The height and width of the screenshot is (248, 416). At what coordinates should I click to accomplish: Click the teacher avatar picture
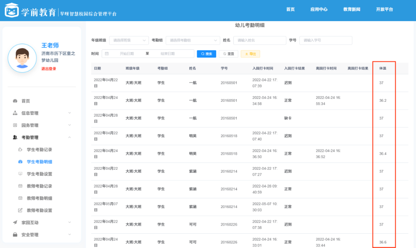click(22, 58)
